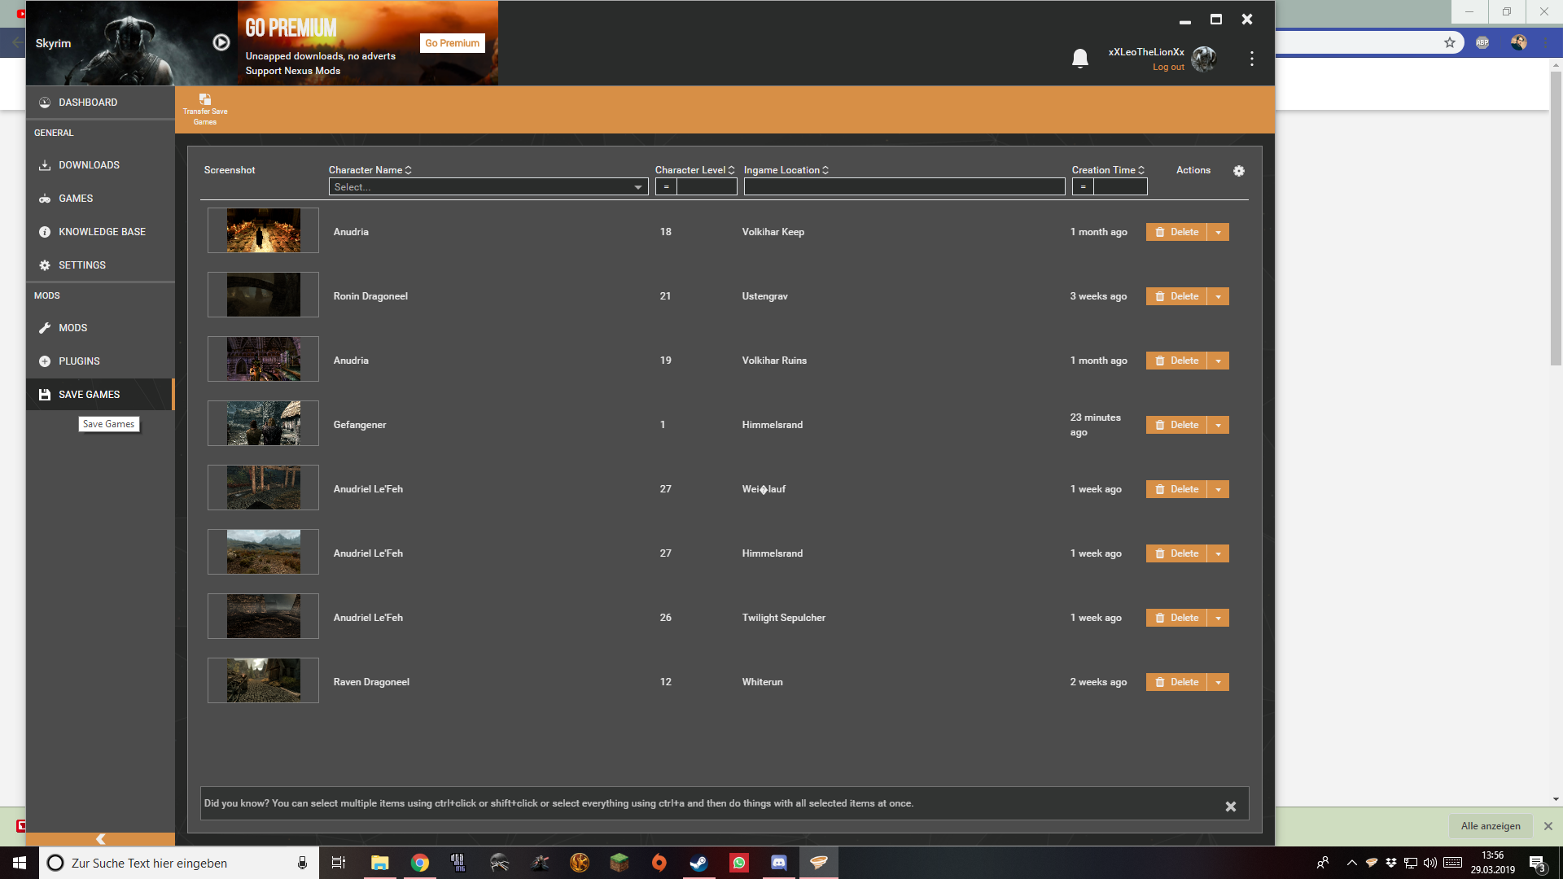
Task: Open the Mods page
Action: pyautogui.click(x=100, y=328)
